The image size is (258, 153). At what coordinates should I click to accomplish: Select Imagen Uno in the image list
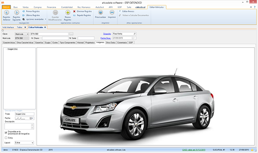coord(13,49)
